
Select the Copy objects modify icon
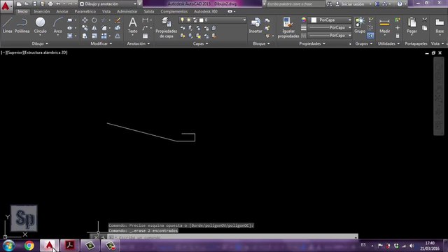(x=85, y=28)
